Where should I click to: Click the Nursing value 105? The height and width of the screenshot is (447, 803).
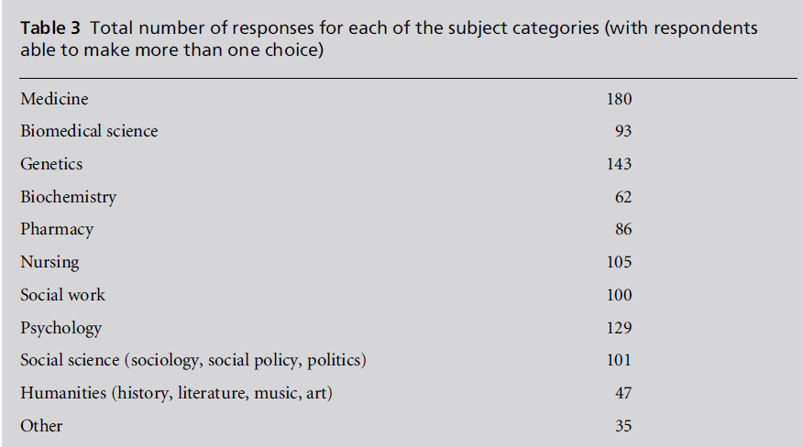[619, 262]
